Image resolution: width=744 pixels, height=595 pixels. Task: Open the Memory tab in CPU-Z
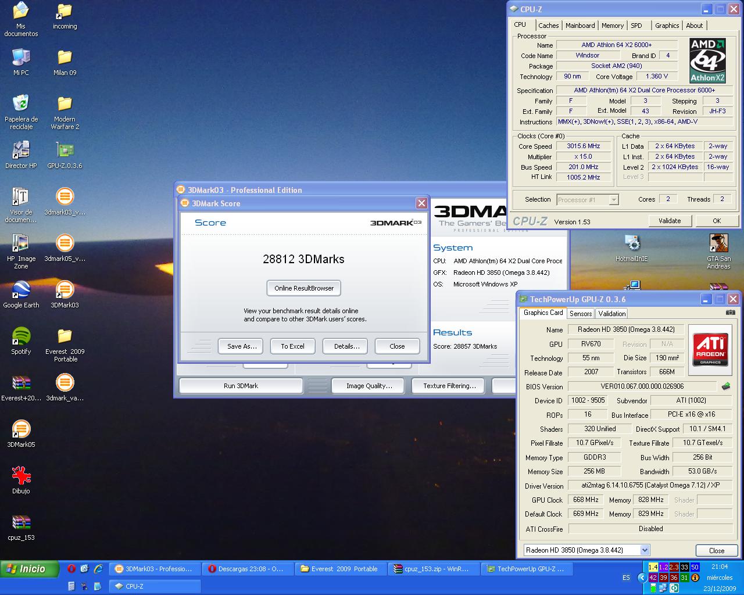point(613,26)
